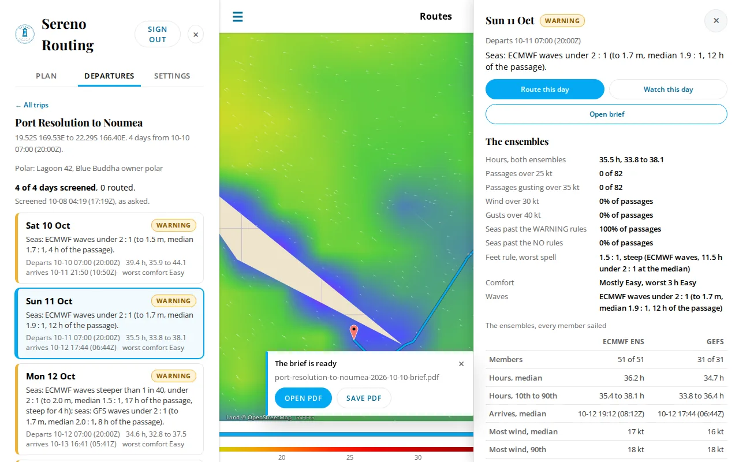This screenshot has width=739, height=462.
Task: Click 'Polar: Lagoon 42, Blue Buddha owner polar'
Action: (89, 169)
